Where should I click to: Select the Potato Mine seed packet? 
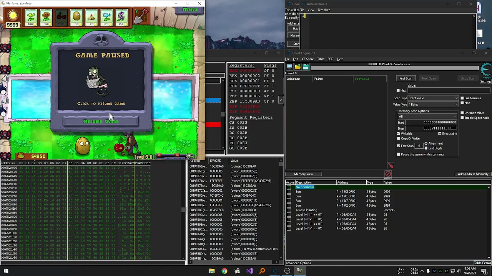(x=91, y=18)
